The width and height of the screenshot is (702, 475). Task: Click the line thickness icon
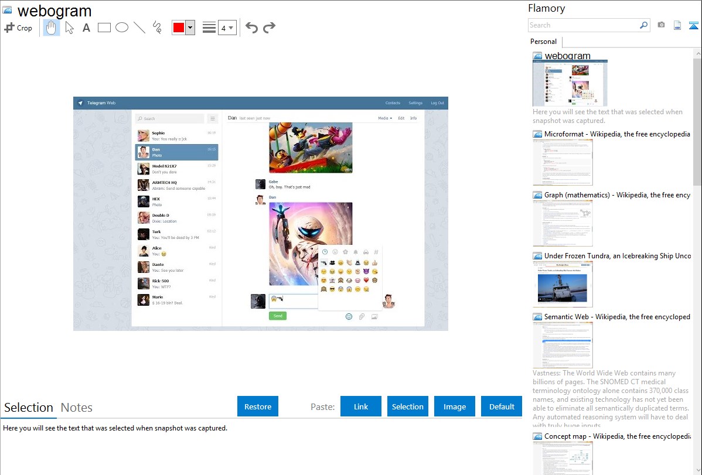tap(209, 28)
